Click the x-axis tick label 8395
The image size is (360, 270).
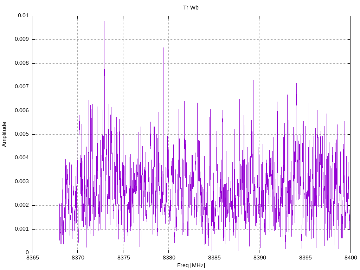(x=305, y=258)
